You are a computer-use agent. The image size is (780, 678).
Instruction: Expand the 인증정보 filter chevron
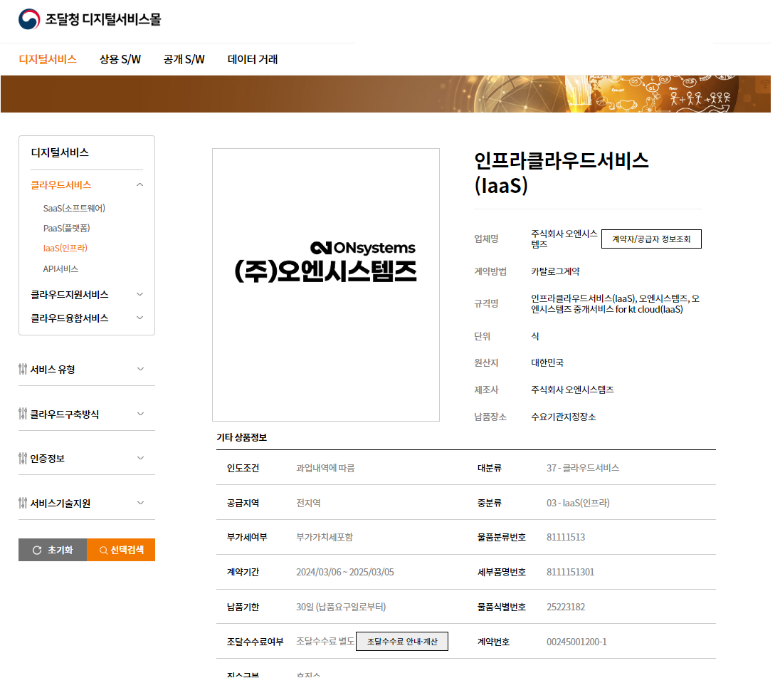140,458
